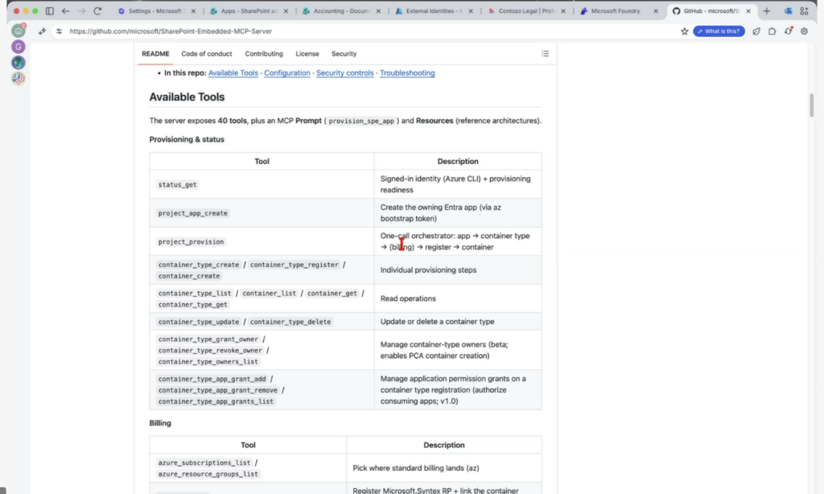This screenshot has height=494, width=824.
Task: Follow the Configuration link
Action: (x=287, y=73)
